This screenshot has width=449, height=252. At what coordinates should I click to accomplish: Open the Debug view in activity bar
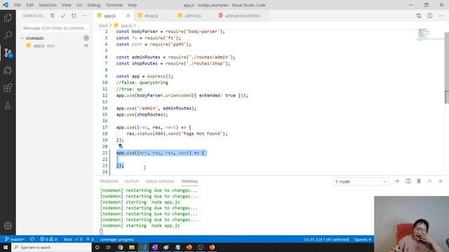(x=8, y=70)
